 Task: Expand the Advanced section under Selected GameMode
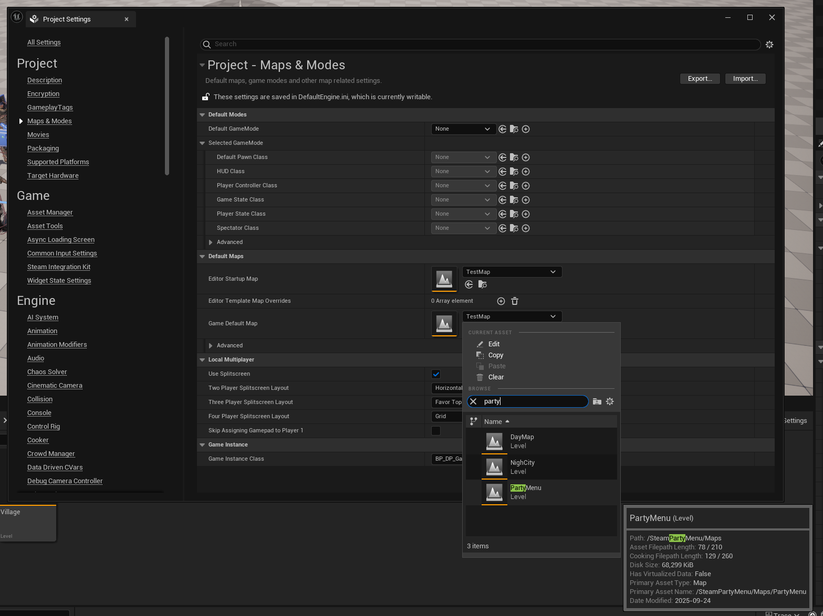(x=211, y=242)
